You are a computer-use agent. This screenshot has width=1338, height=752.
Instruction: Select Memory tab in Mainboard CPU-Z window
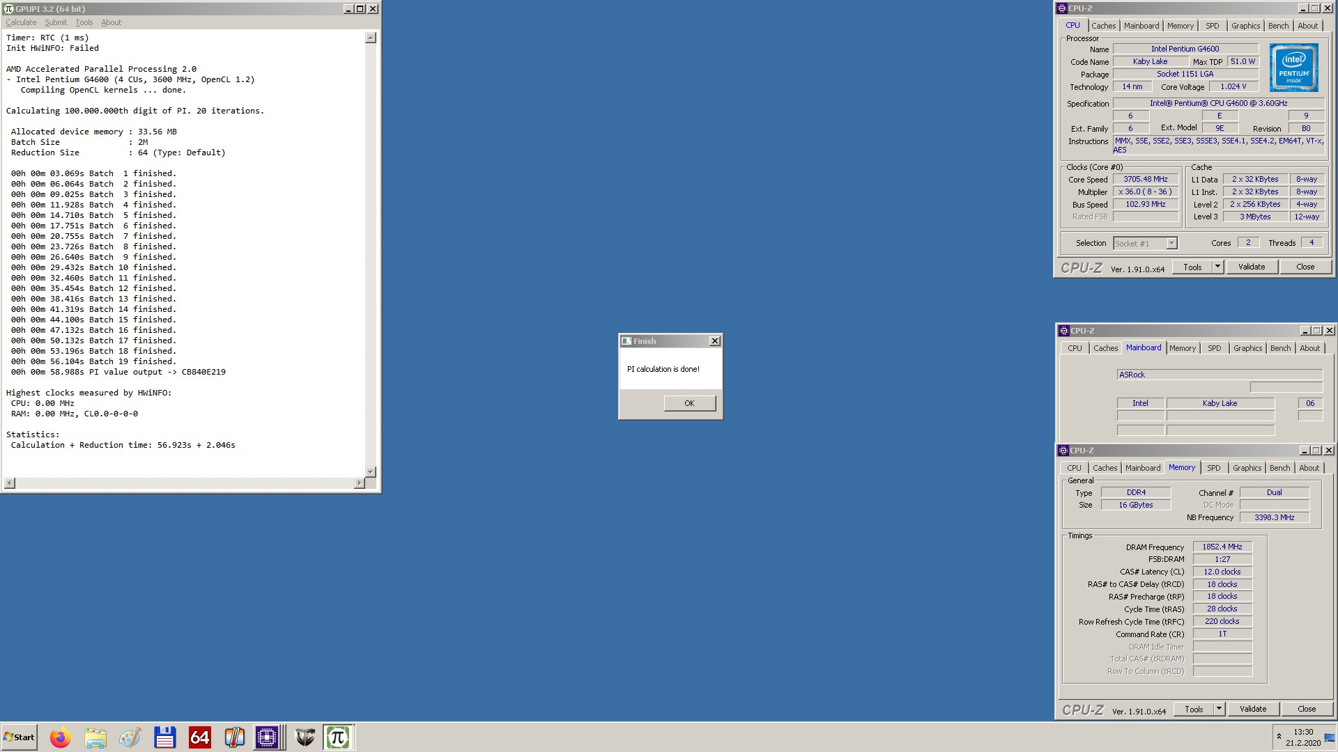(1183, 348)
